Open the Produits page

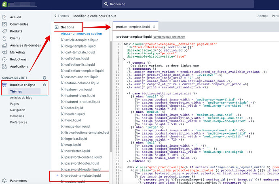tap(16, 31)
